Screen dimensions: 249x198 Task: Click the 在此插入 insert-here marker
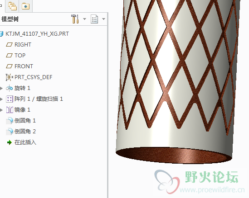coord(22,142)
